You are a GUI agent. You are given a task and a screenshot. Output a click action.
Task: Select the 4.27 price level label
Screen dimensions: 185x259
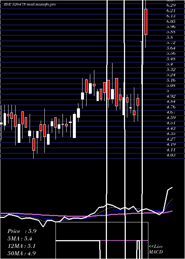pos(171,139)
